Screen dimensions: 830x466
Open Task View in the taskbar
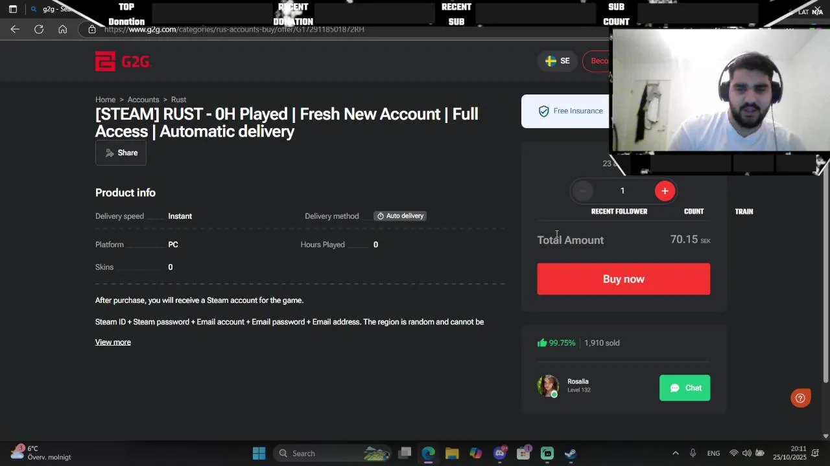pos(405,453)
